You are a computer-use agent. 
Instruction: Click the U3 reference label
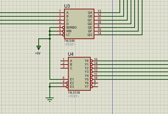[x=67, y=6]
